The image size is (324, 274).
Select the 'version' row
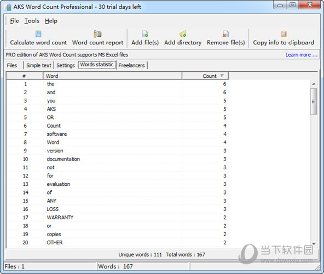pos(117,151)
